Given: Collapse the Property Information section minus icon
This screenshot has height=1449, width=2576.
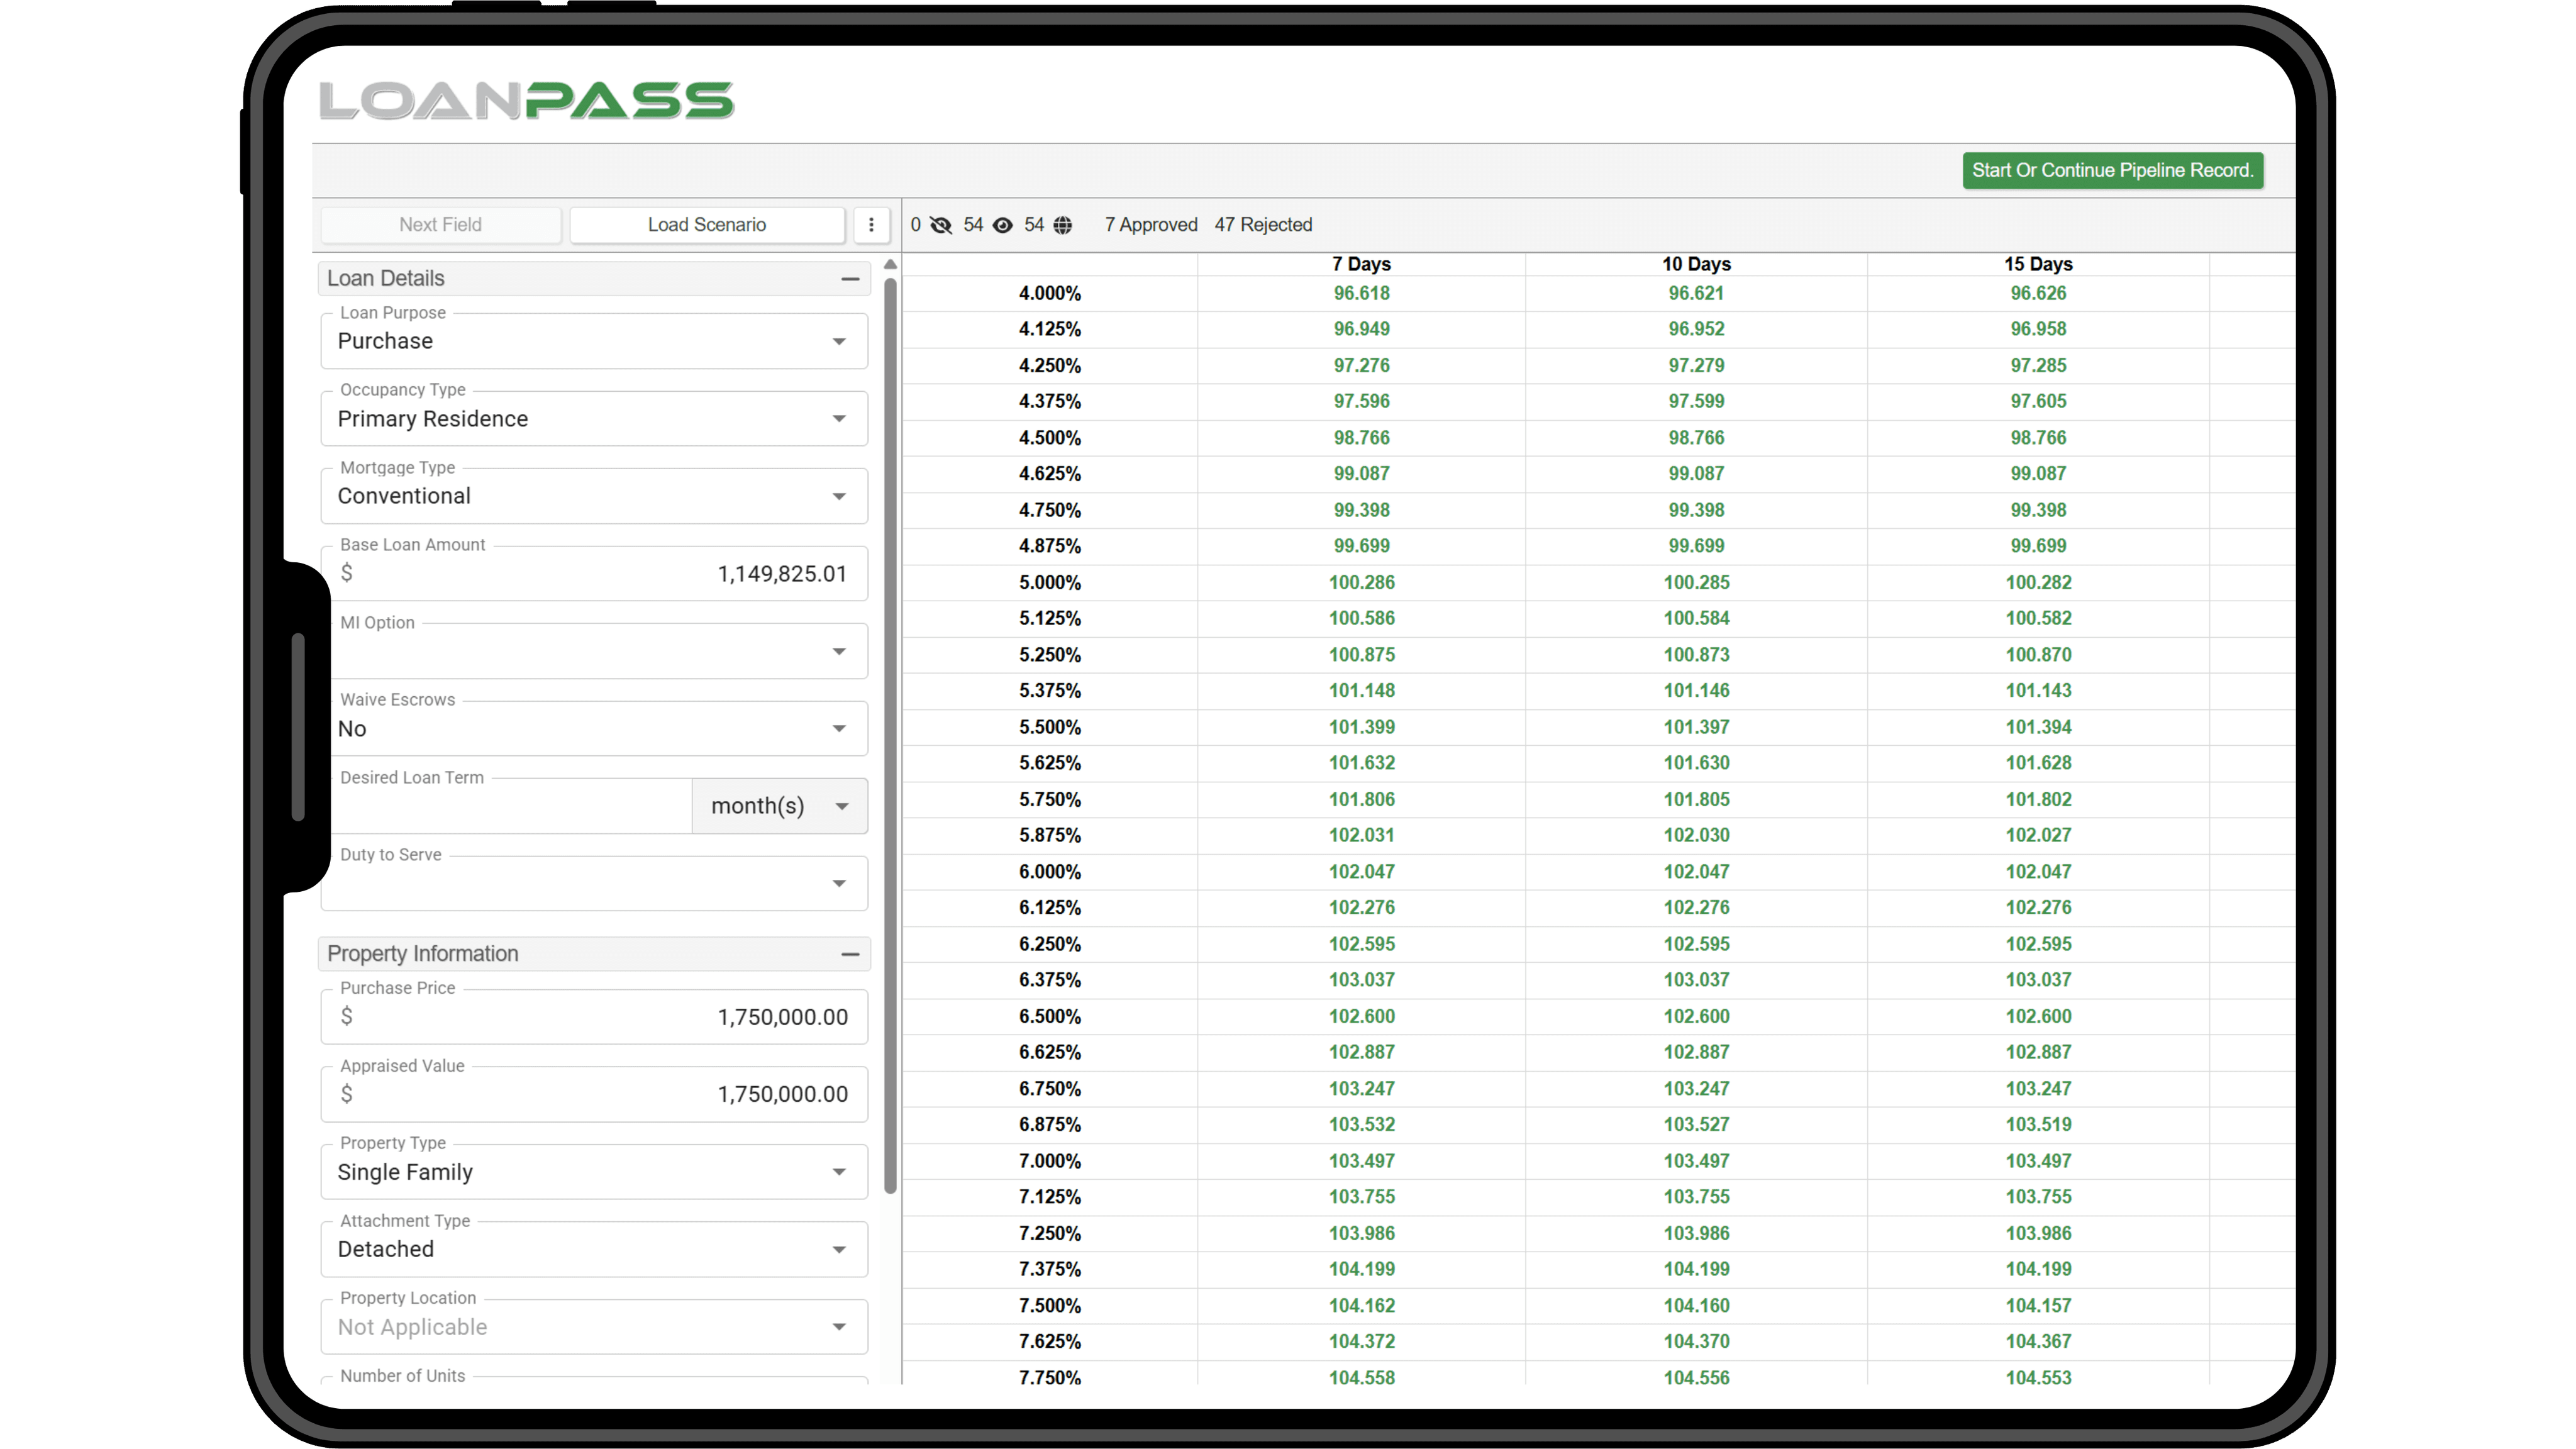Looking at the screenshot, I should point(850,954).
